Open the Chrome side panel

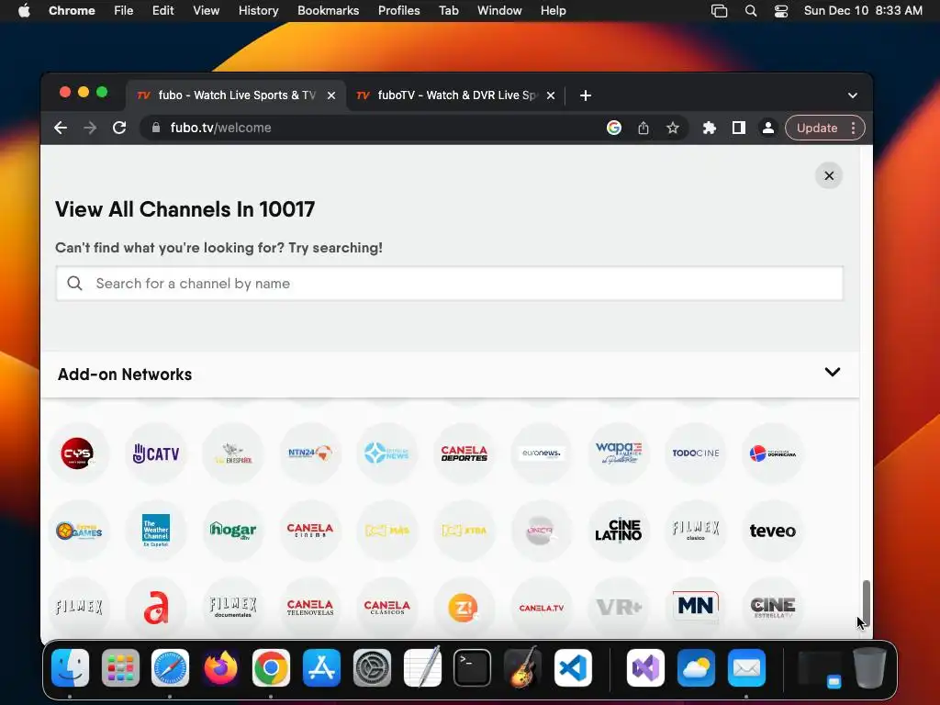pyautogui.click(x=739, y=128)
